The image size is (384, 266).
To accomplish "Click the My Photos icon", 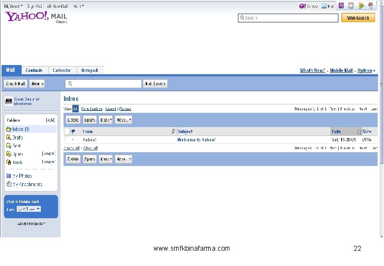I will point(8,176).
